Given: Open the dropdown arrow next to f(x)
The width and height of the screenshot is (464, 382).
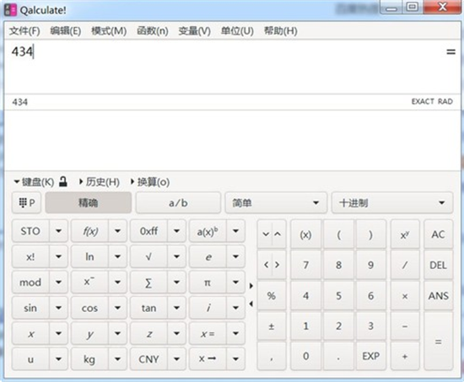Looking at the screenshot, I should coord(117,231).
